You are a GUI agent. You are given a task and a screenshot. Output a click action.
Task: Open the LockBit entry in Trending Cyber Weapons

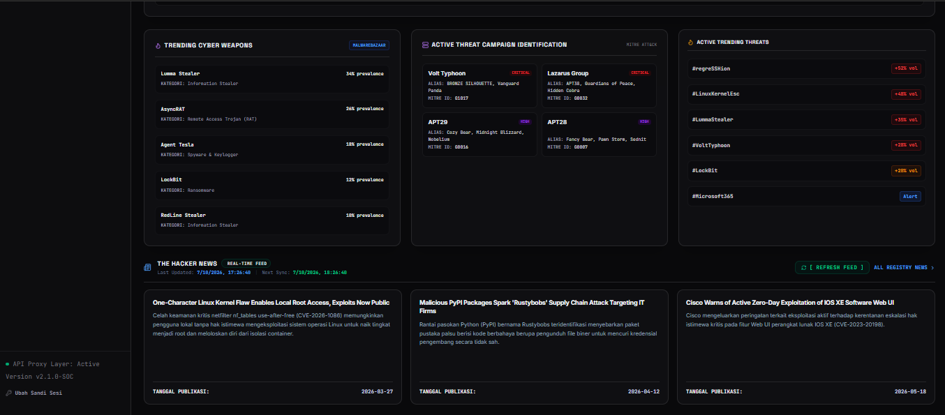click(272, 185)
